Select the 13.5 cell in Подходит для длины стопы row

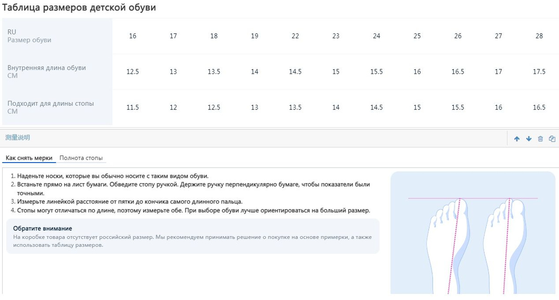point(295,107)
